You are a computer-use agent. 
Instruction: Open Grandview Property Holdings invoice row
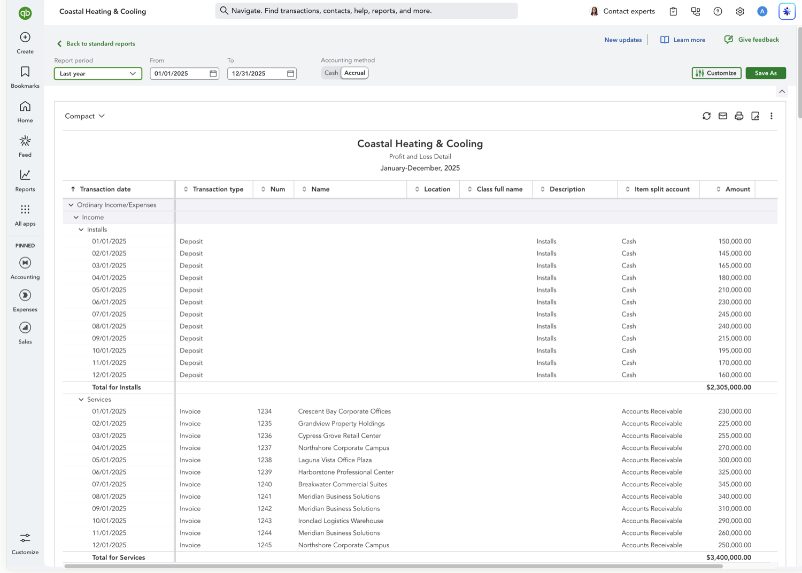tap(420, 424)
